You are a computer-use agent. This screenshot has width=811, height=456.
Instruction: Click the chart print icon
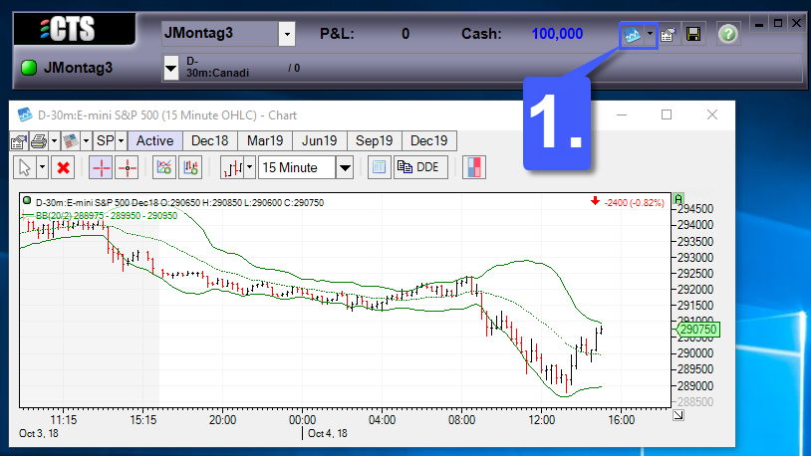[x=39, y=140]
